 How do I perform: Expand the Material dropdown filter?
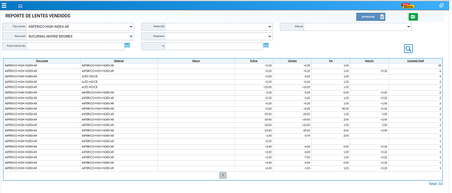(x=218, y=27)
